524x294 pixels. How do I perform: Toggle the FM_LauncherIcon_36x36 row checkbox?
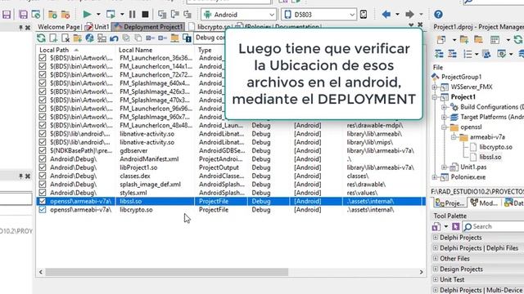[x=43, y=58]
